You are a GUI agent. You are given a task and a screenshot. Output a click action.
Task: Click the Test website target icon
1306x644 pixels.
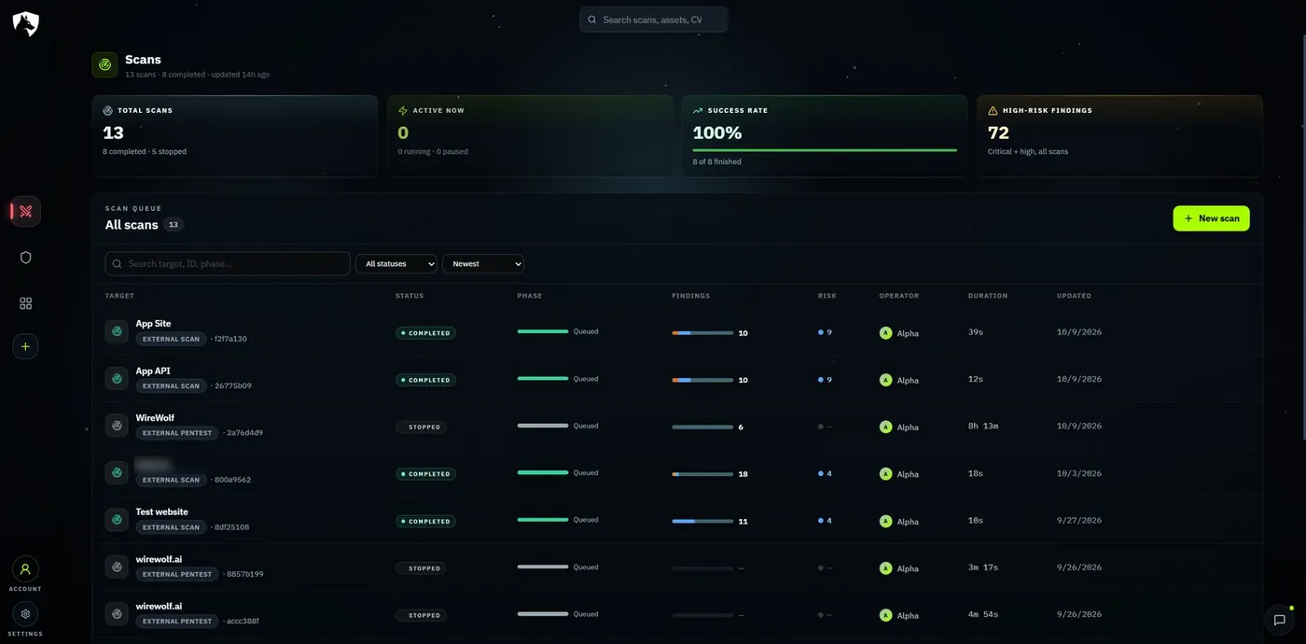point(117,520)
